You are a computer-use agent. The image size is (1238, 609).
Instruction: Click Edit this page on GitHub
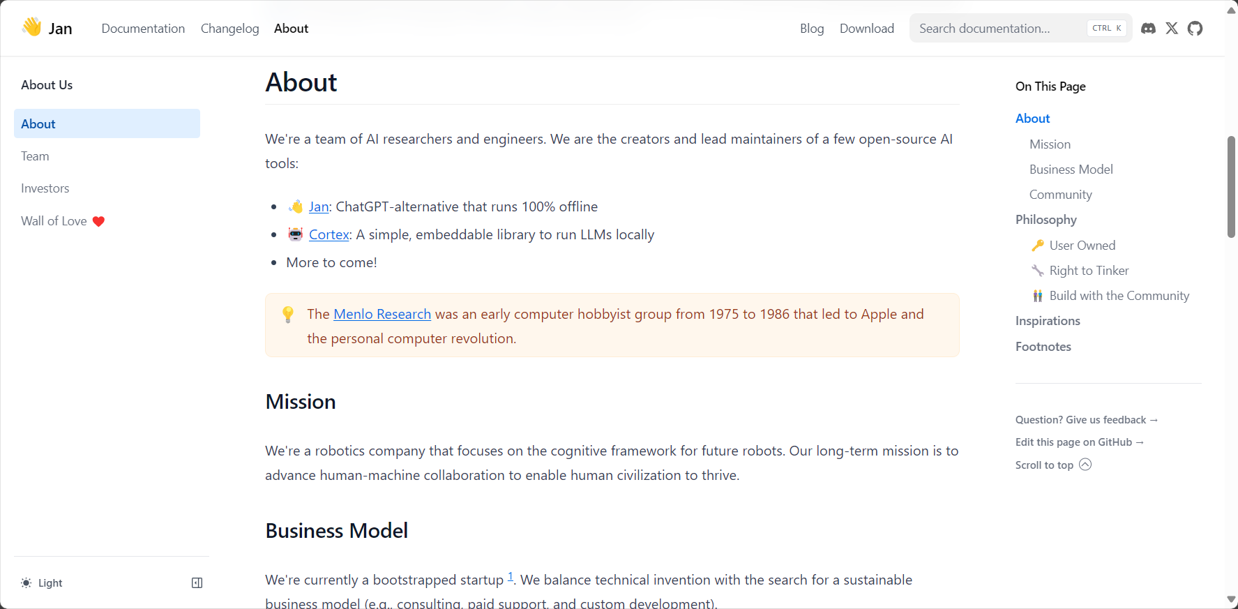[1079, 442]
